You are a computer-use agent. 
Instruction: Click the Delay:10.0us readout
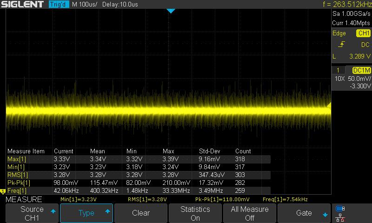120,4
